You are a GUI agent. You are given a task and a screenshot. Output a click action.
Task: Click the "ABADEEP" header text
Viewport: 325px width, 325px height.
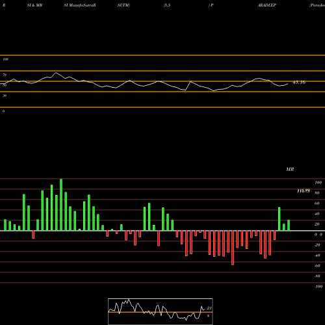(266, 5)
